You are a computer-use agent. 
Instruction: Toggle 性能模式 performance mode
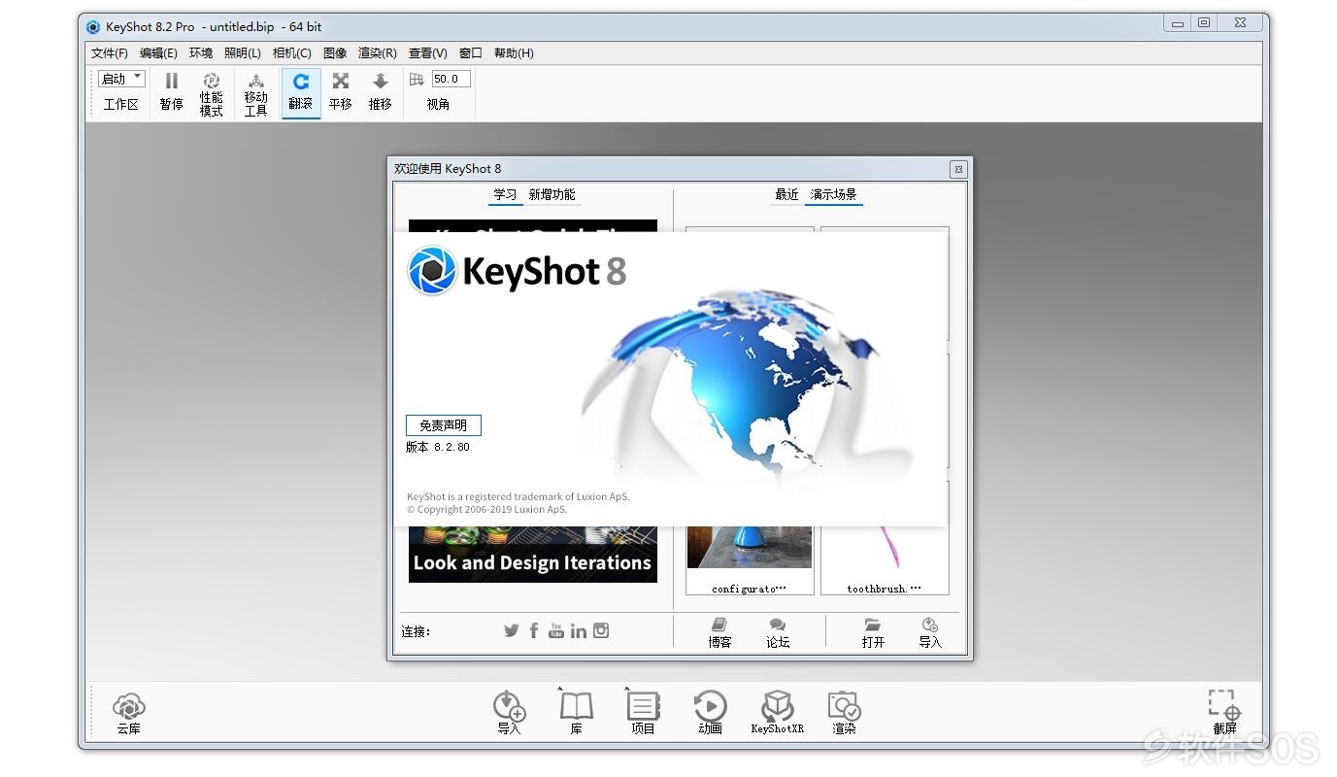tap(212, 94)
